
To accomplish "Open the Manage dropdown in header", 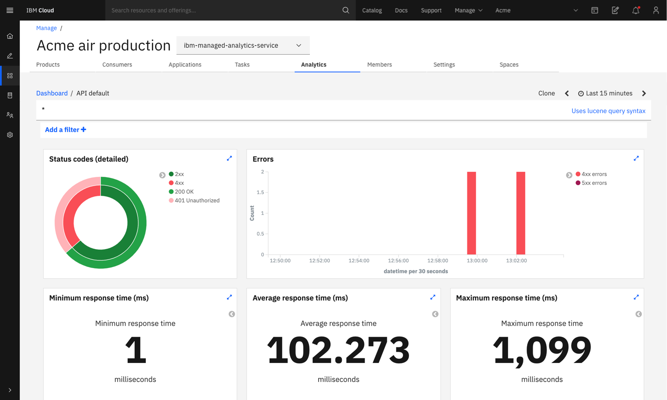I will [468, 10].
